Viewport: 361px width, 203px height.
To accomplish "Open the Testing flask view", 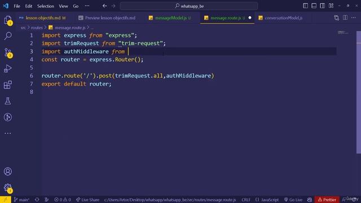I will 8,101.
